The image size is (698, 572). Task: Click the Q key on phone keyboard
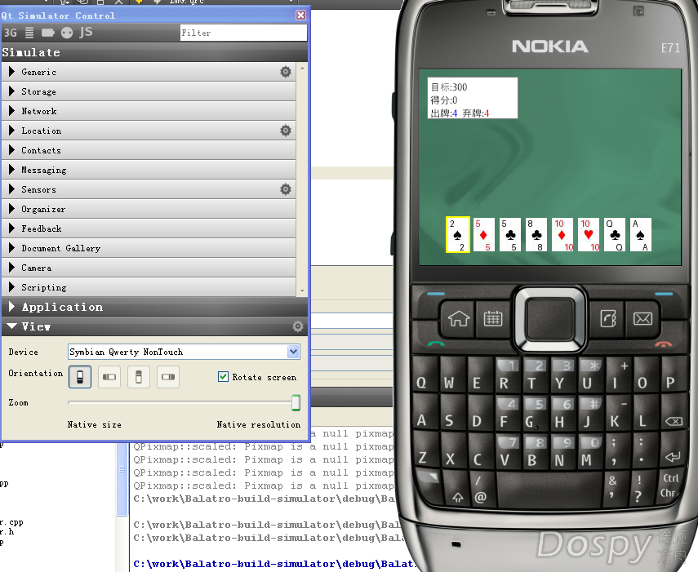[x=421, y=382]
